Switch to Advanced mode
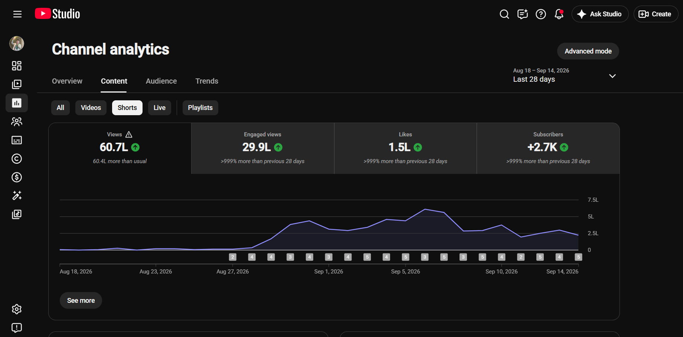683x337 pixels. [588, 51]
